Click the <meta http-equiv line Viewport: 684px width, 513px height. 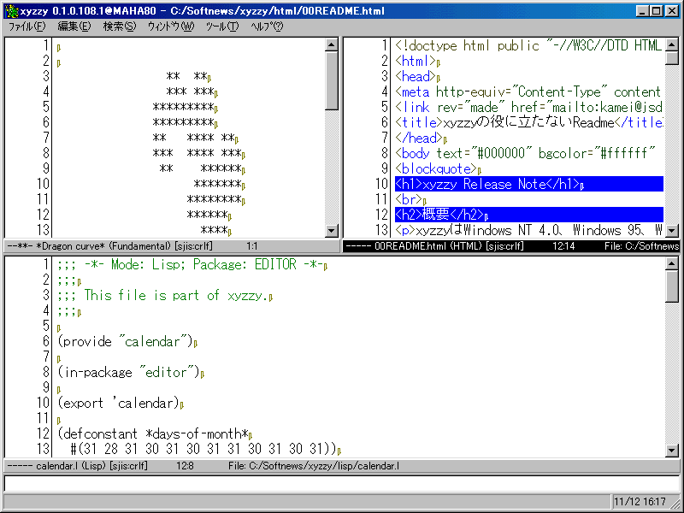tap(529, 91)
